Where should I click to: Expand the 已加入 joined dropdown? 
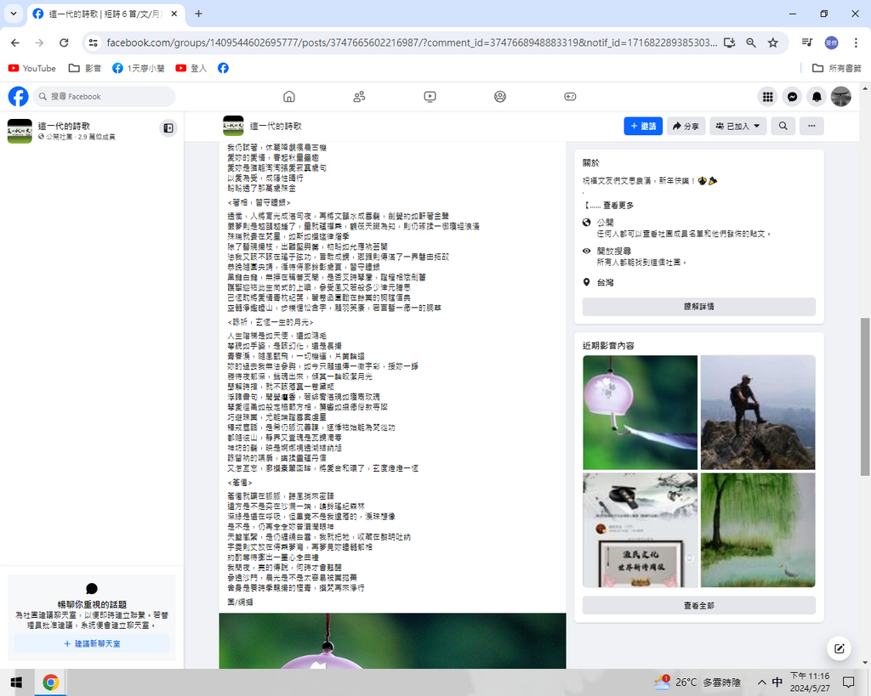click(737, 126)
